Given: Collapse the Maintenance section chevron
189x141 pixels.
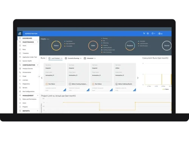Looking at the screenshot, I should click(x=37, y=42).
